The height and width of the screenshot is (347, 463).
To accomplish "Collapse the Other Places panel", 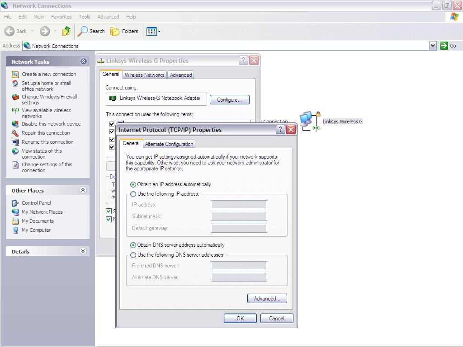I will coord(83,190).
